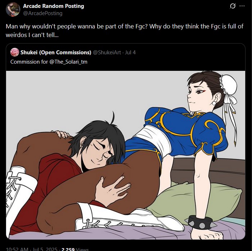Viewport: 252px width, 251px height.
Task: Open the Jul 4 quoted post date
Action: pos(130,52)
